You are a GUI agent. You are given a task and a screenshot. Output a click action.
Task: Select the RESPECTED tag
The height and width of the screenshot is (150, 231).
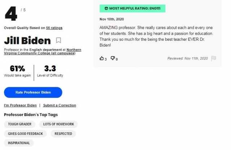coord(64,133)
